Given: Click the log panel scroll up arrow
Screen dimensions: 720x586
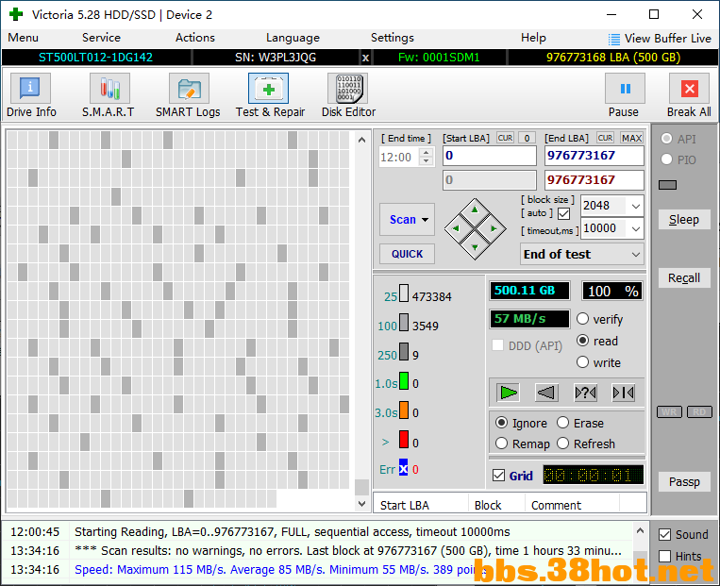Looking at the screenshot, I should pyautogui.click(x=640, y=531).
